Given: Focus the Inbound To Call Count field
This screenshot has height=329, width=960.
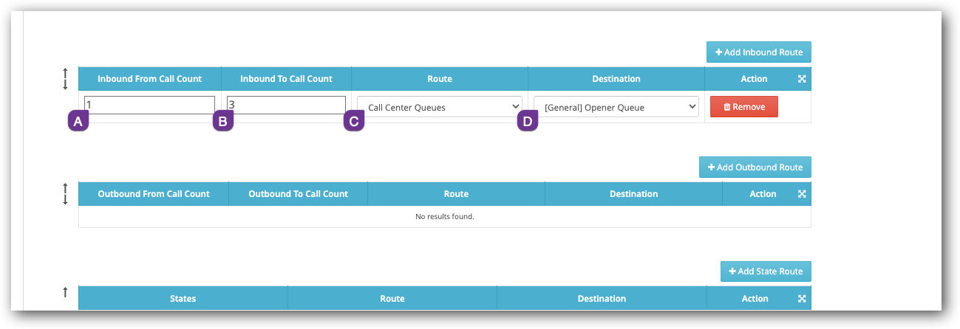Looking at the screenshot, I should [287, 105].
